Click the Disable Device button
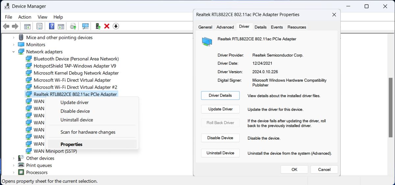Viewport: 395px width, 185px height. point(220,138)
